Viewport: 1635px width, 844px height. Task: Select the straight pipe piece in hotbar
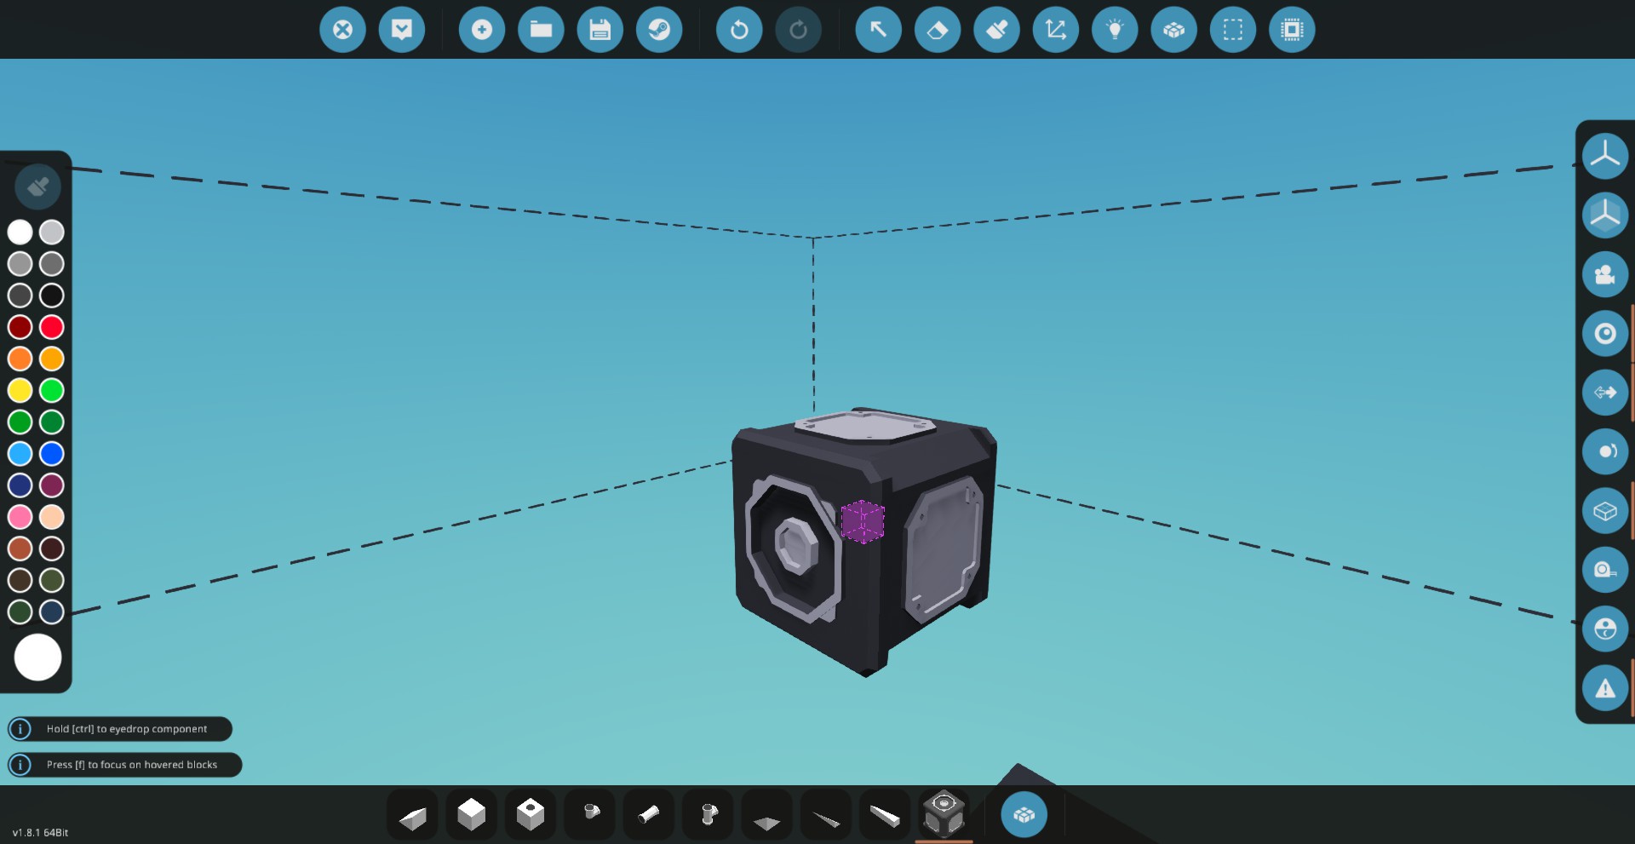click(x=649, y=815)
